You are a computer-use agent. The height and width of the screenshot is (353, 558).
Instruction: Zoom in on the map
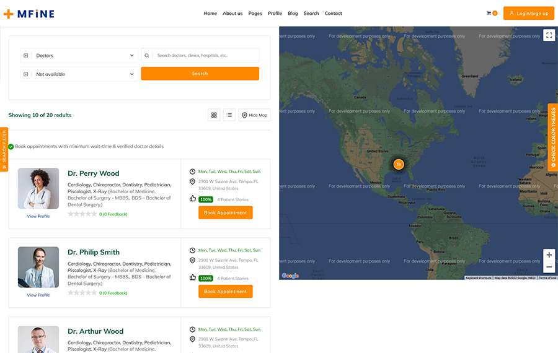pyautogui.click(x=549, y=255)
